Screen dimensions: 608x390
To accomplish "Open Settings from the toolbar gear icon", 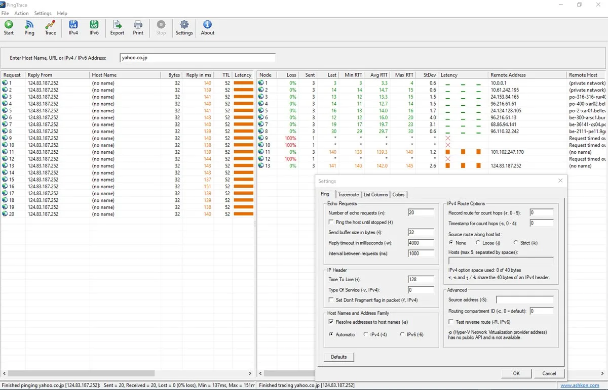I will [x=184, y=24].
